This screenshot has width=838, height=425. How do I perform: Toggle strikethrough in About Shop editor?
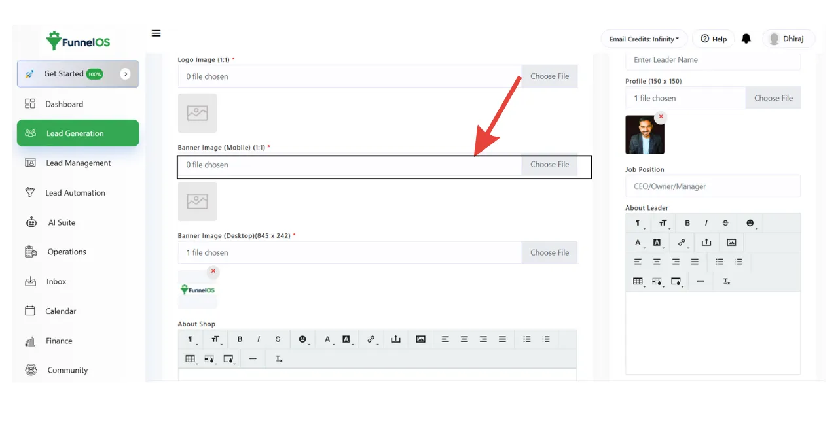[278, 339]
